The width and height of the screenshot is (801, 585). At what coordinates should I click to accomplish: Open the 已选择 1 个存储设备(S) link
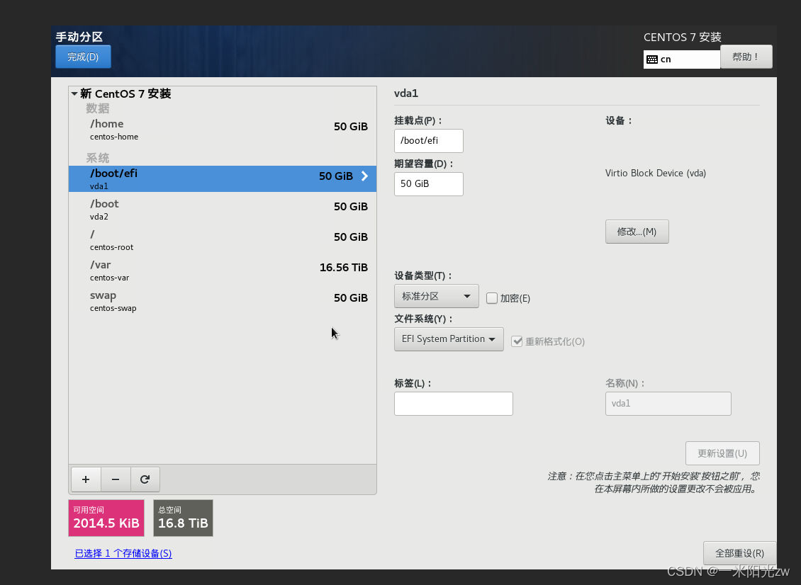tap(123, 553)
